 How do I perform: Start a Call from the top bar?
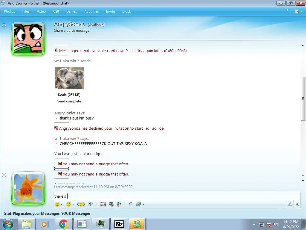coord(56,11)
